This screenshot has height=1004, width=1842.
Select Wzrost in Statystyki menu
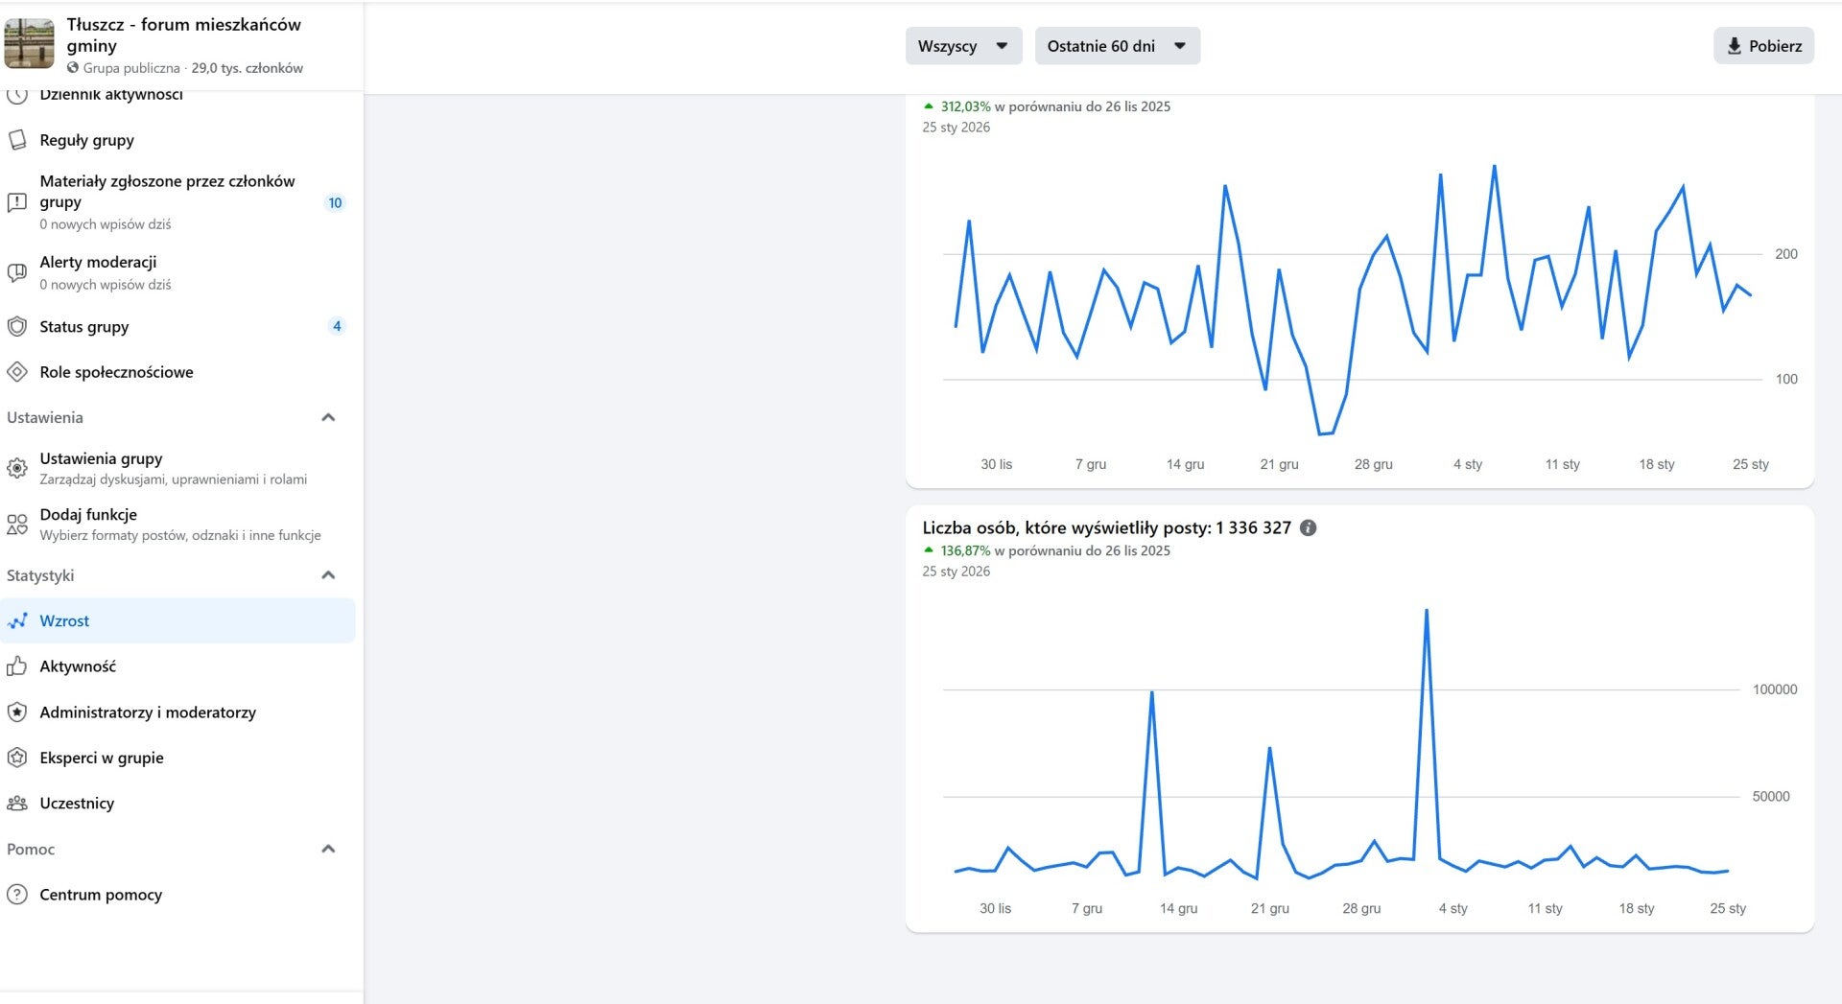(64, 621)
